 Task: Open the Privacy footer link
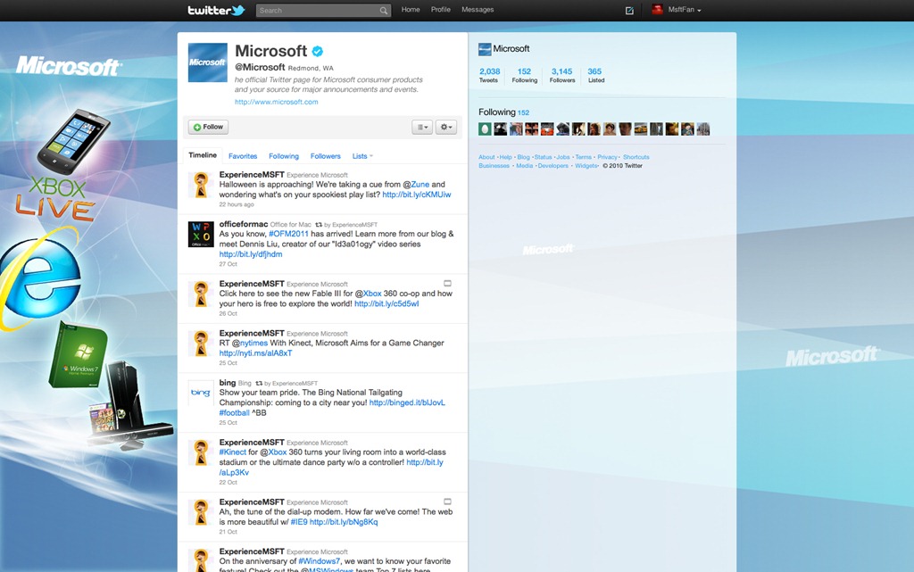[x=607, y=157]
